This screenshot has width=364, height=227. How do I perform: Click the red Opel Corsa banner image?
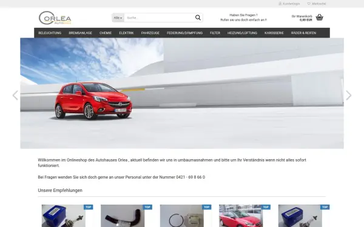pos(182,93)
